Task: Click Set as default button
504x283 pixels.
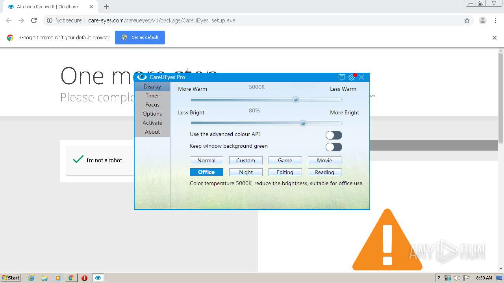Action: point(140,37)
